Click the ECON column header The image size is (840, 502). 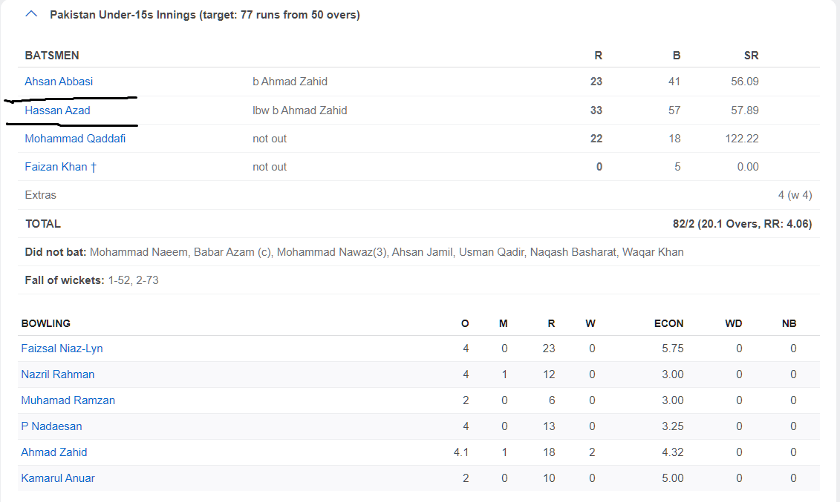coord(668,323)
